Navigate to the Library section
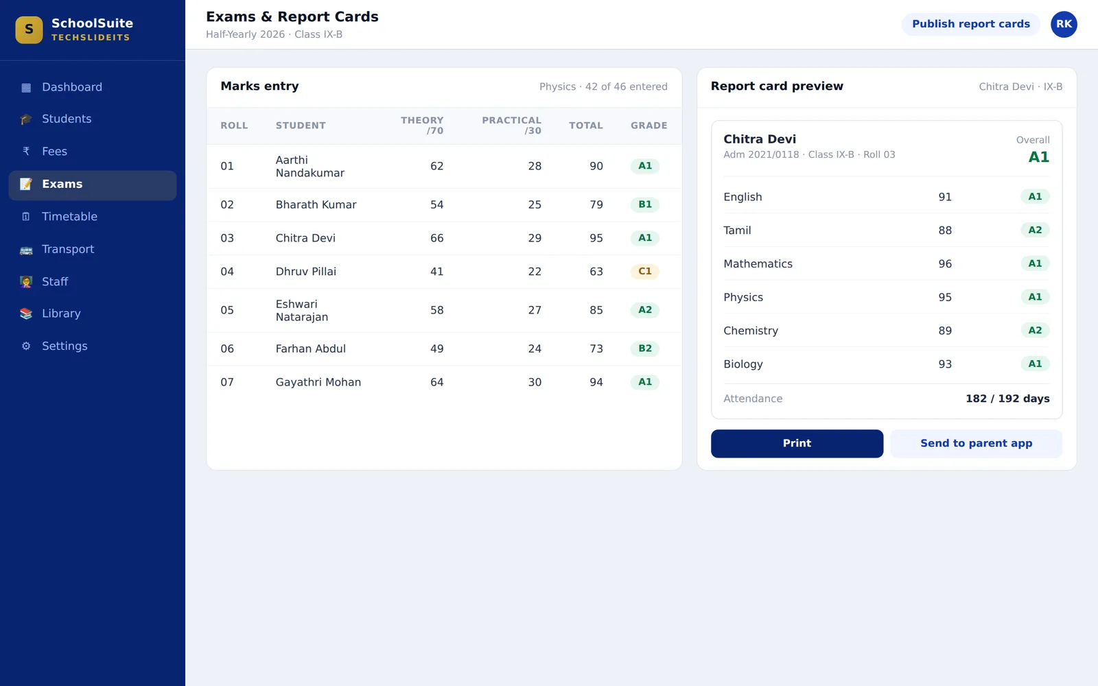Screen dimensions: 1098x686 pyautogui.click(x=93, y=314)
